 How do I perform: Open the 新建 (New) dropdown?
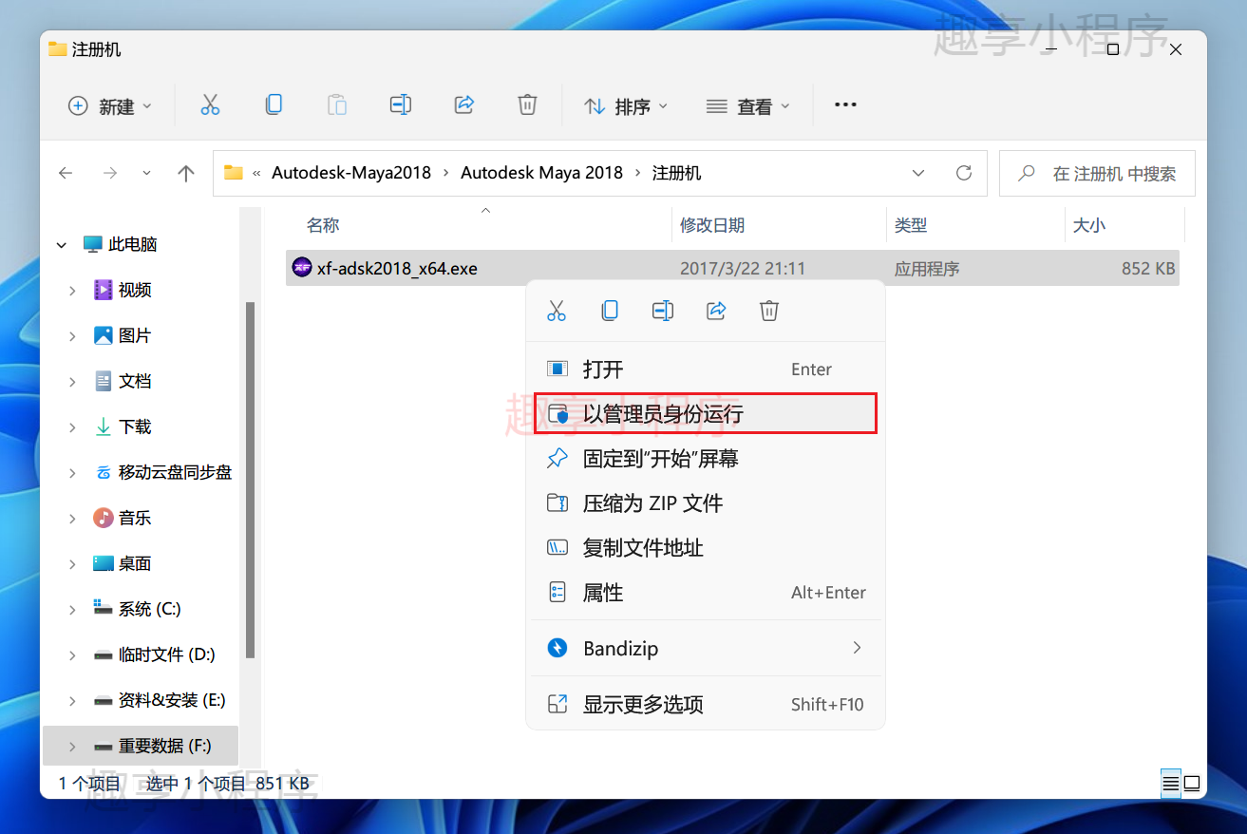110,106
